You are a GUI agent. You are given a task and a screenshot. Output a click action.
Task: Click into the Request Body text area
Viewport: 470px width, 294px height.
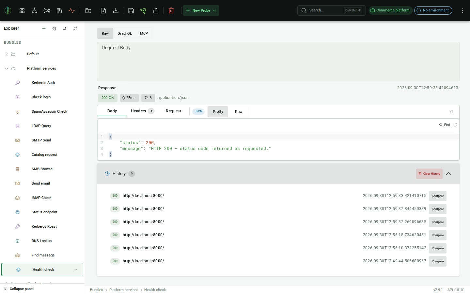click(278, 62)
